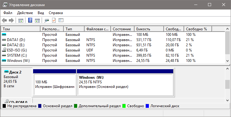Click the 82,10 ГБ free space cell
This screenshot has width=231, height=117.
pyautogui.click(x=172, y=55)
